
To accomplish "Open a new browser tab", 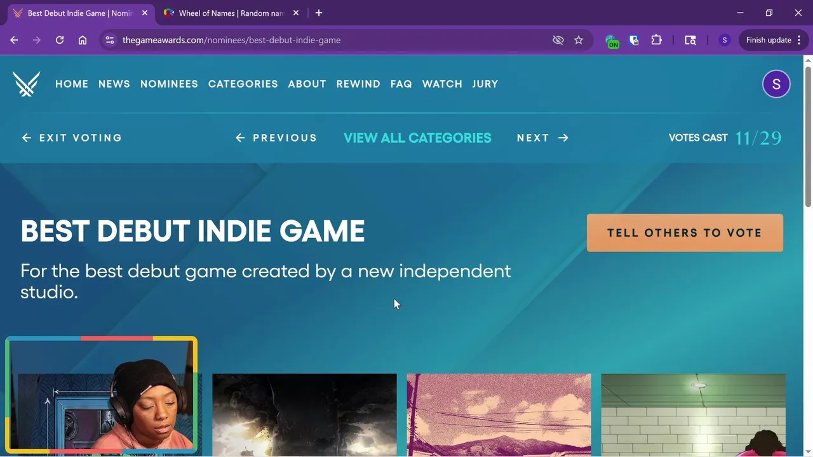I will (319, 13).
